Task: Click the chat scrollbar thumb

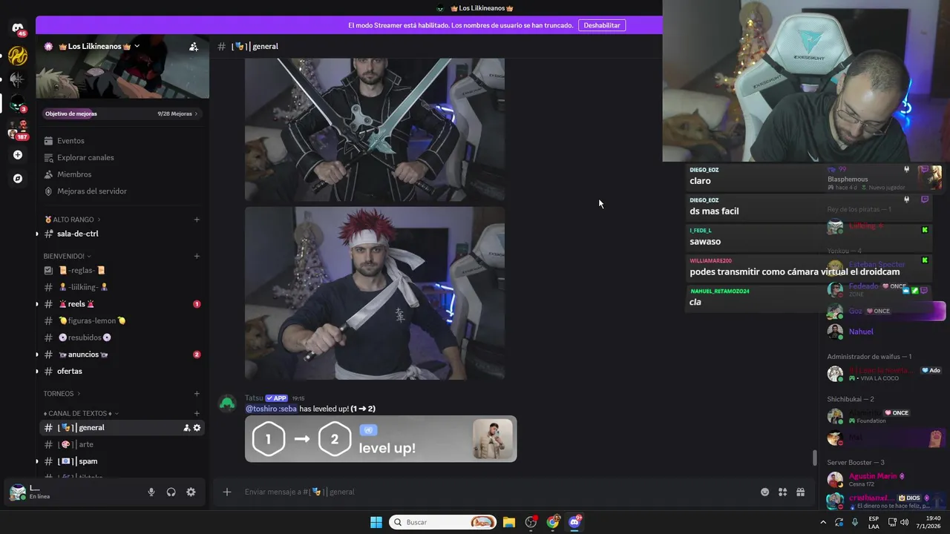Action: click(815, 458)
